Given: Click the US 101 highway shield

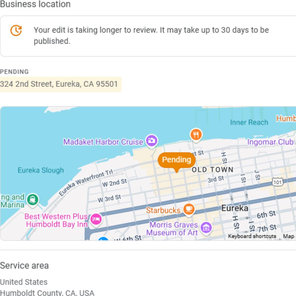Looking at the screenshot, I should click(x=277, y=181).
